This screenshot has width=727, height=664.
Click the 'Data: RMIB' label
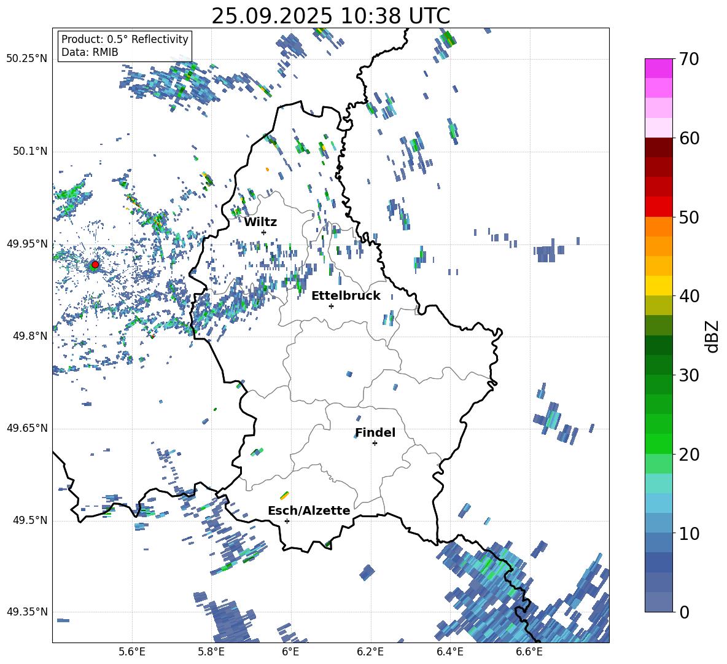tap(90, 52)
